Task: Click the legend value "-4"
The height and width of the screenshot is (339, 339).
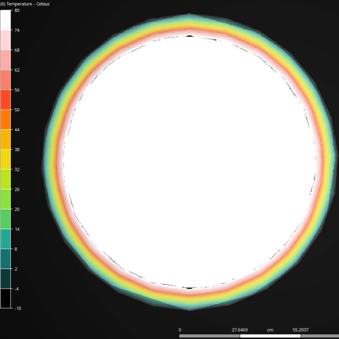Action: tap(16, 289)
